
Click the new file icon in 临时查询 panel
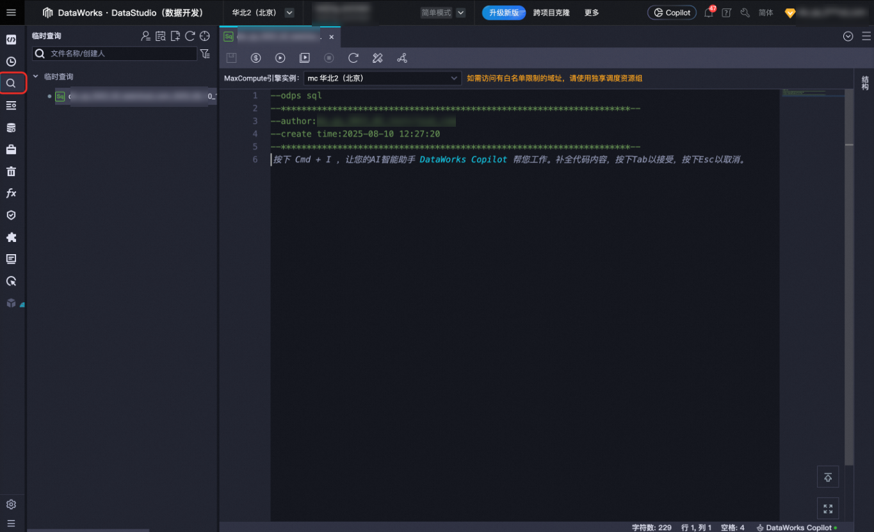[x=175, y=36]
